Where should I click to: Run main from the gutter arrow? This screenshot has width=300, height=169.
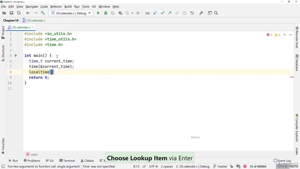tap(16, 56)
